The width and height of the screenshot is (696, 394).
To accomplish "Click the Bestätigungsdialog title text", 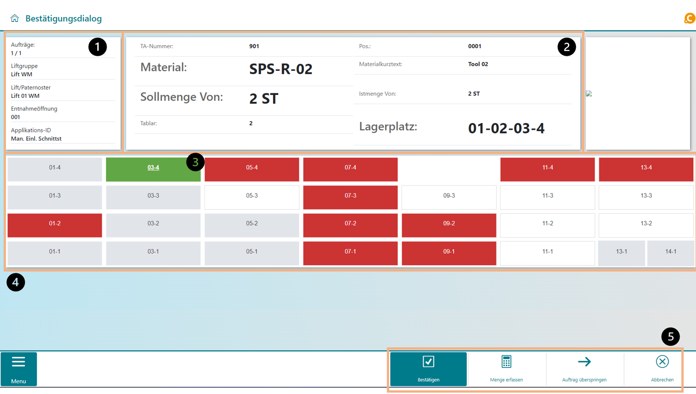I will [64, 19].
